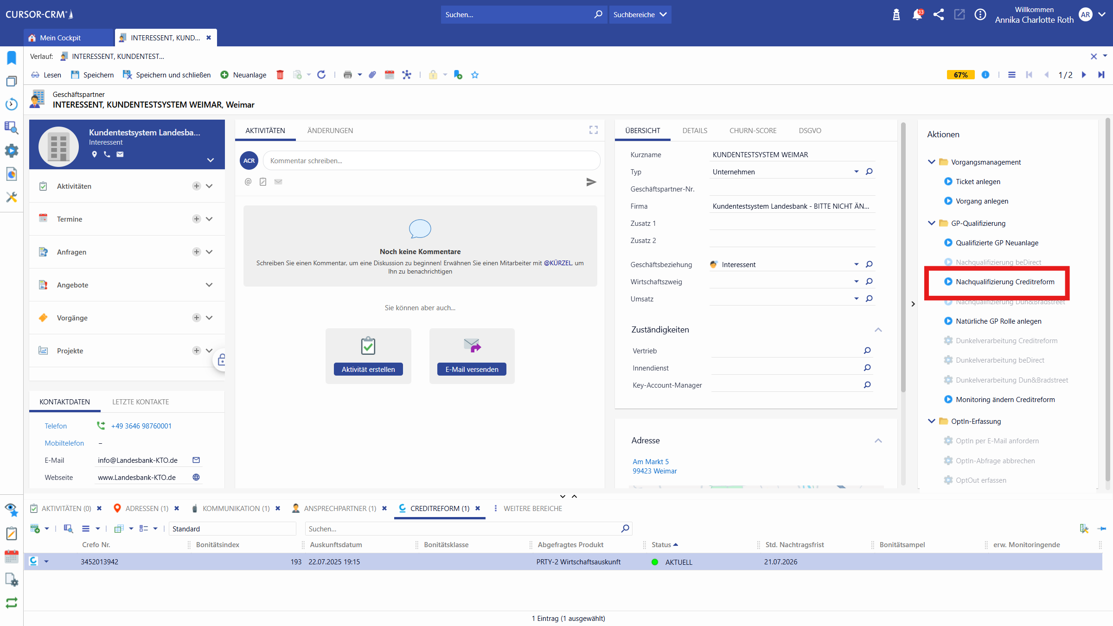The height and width of the screenshot is (626, 1113).
Task: Expand business card header chevron
Action: (211, 160)
